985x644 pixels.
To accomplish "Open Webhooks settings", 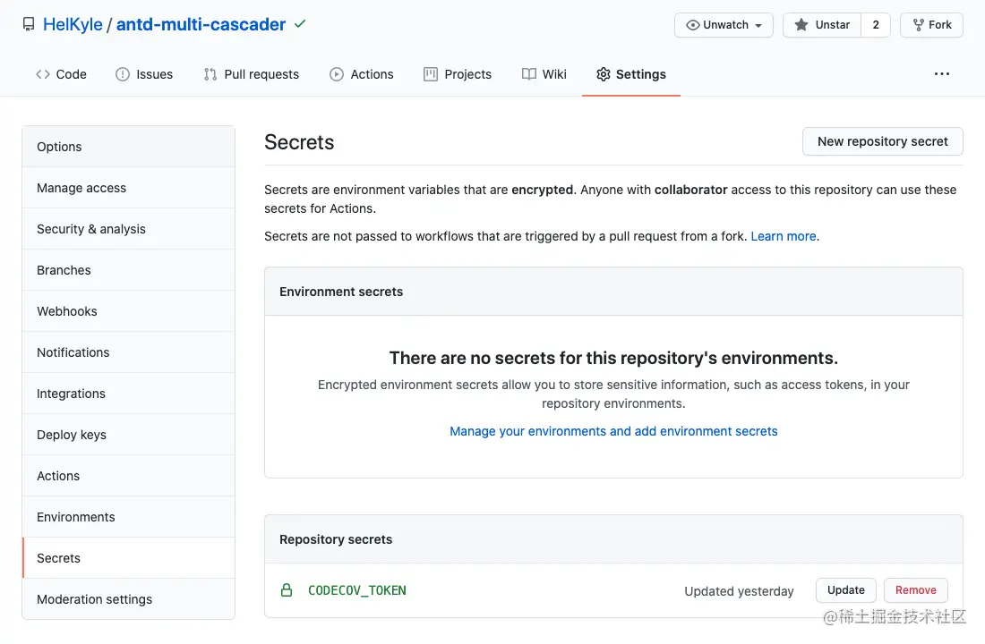I will 129,311.
